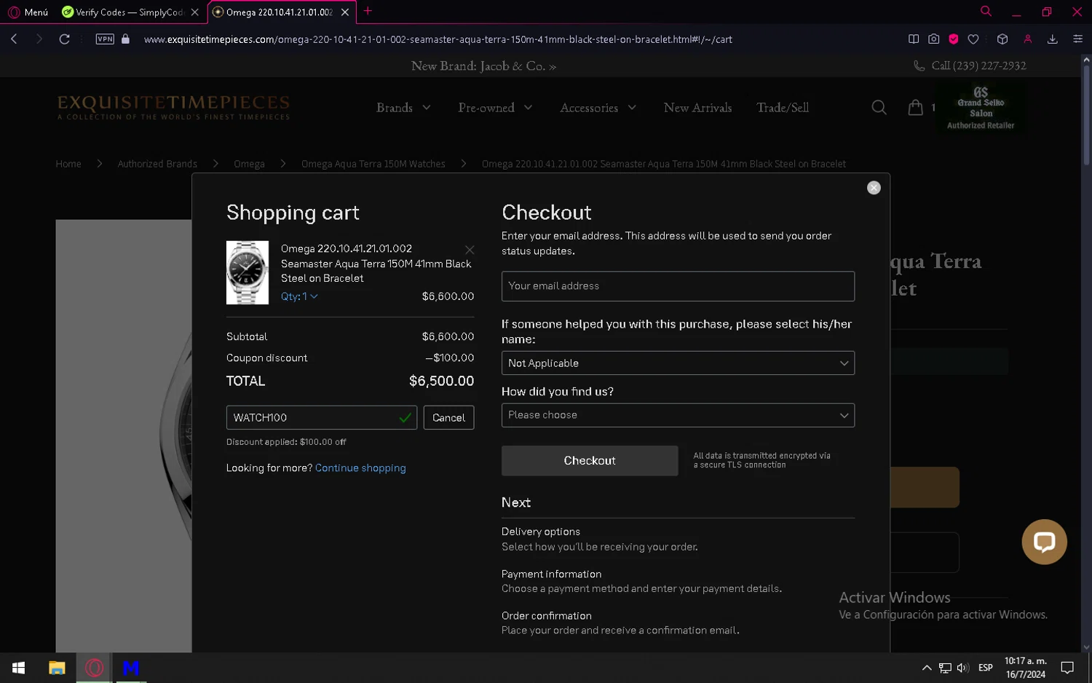Close the Verify Codes tab
Screen dimensions: 1092x683
tap(194, 12)
